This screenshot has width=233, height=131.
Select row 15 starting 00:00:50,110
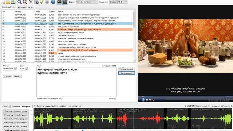(67, 56)
